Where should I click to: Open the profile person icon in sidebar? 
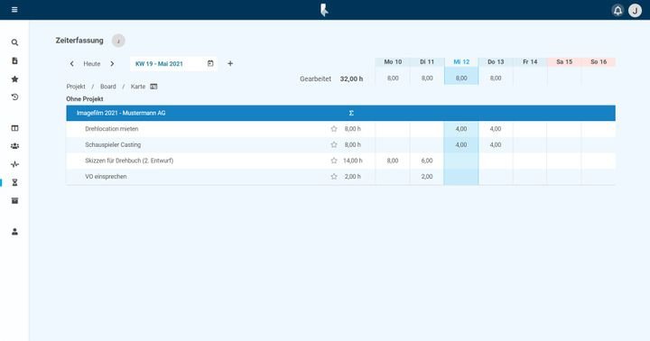coord(15,232)
